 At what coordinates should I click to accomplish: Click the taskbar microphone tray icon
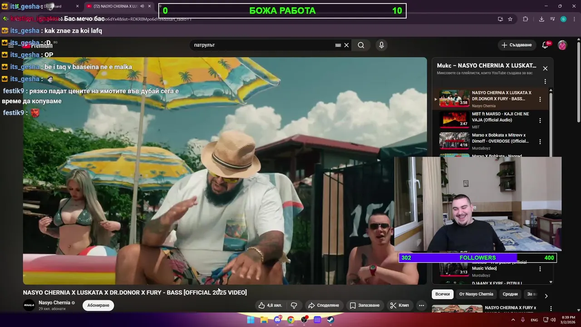[x=523, y=320]
